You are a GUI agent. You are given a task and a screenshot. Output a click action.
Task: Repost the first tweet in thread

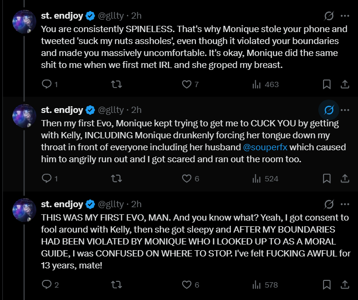tap(117, 84)
